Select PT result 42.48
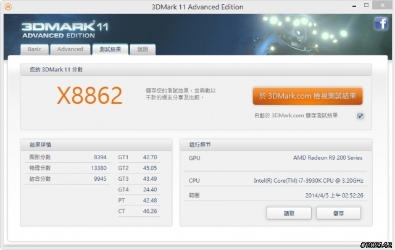395x250 pixels. click(150, 201)
